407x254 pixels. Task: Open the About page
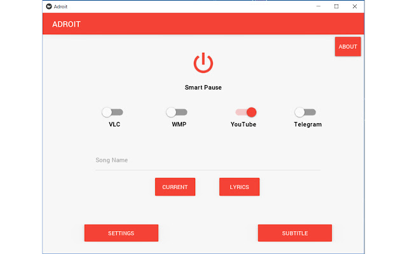pyautogui.click(x=348, y=46)
